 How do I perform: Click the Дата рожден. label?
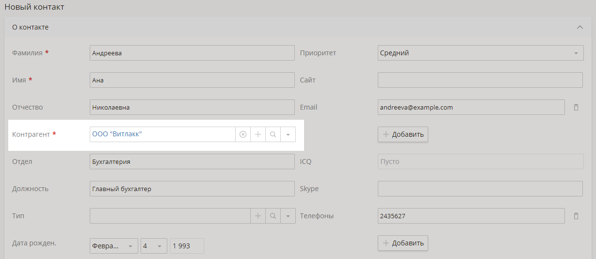(x=34, y=243)
